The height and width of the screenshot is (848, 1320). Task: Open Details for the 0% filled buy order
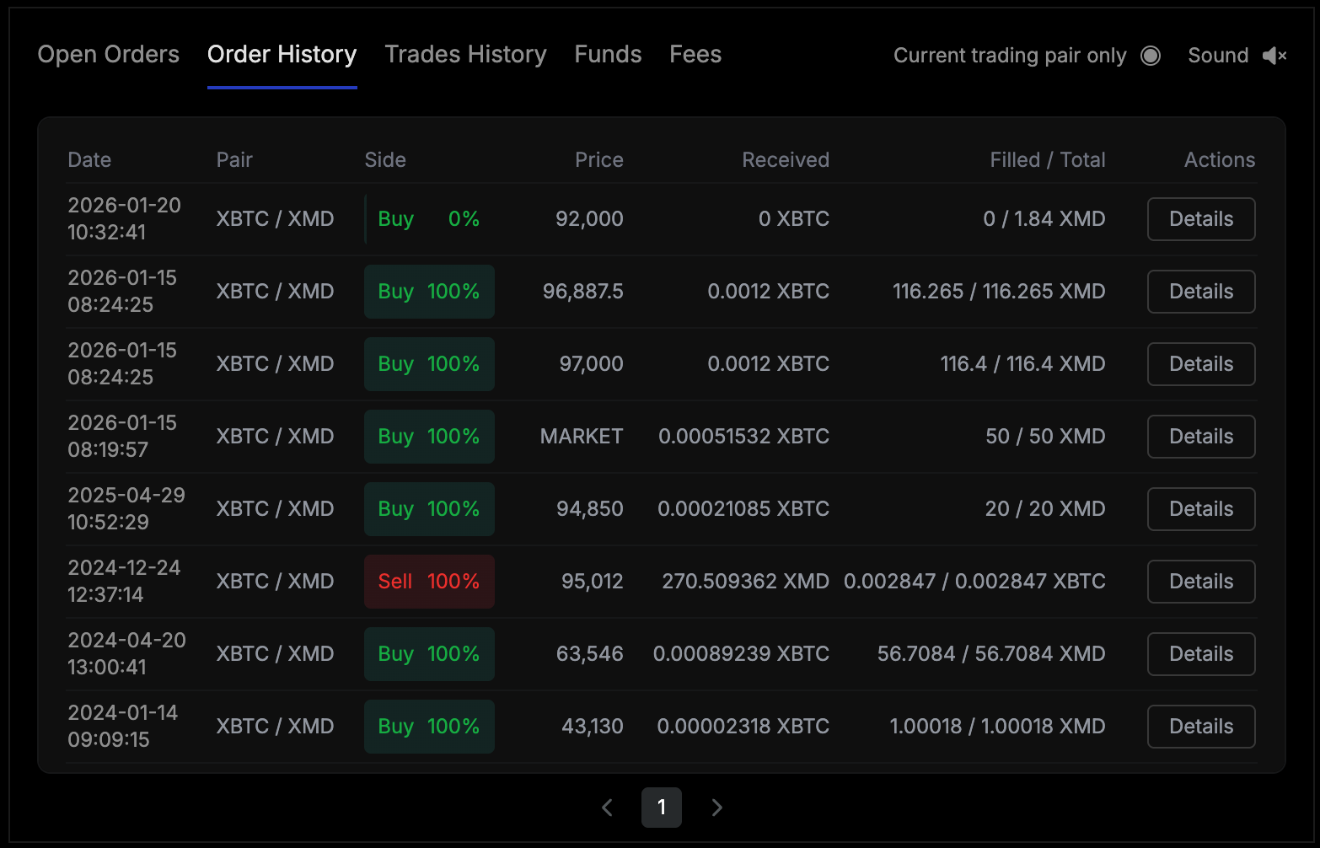pyautogui.click(x=1200, y=219)
